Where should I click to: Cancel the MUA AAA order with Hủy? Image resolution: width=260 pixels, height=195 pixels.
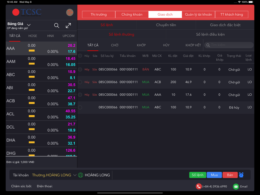pos(87,95)
